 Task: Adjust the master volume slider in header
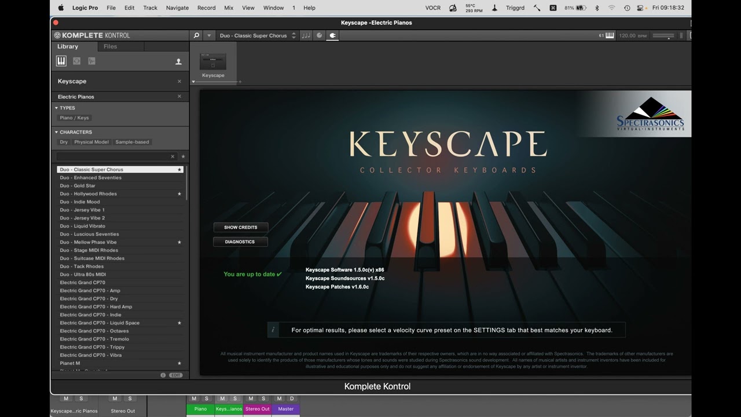point(663,35)
